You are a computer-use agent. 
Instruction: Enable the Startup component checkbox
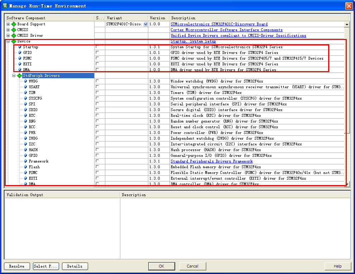pyautogui.click(x=97, y=47)
